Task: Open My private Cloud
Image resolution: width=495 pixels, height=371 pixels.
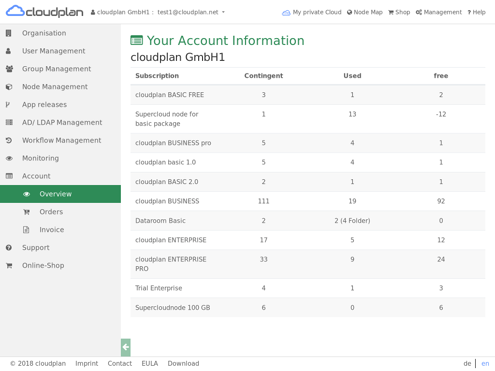Action: pos(311,12)
